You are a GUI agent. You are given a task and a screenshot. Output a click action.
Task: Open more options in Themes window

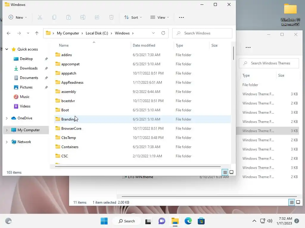(x=248, y=47)
